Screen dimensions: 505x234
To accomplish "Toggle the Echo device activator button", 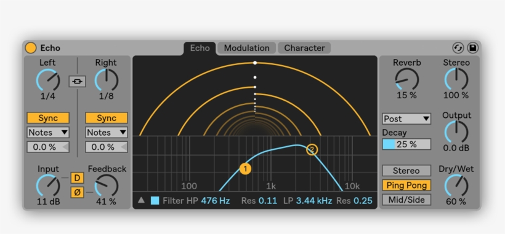I will tap(31, 48).
